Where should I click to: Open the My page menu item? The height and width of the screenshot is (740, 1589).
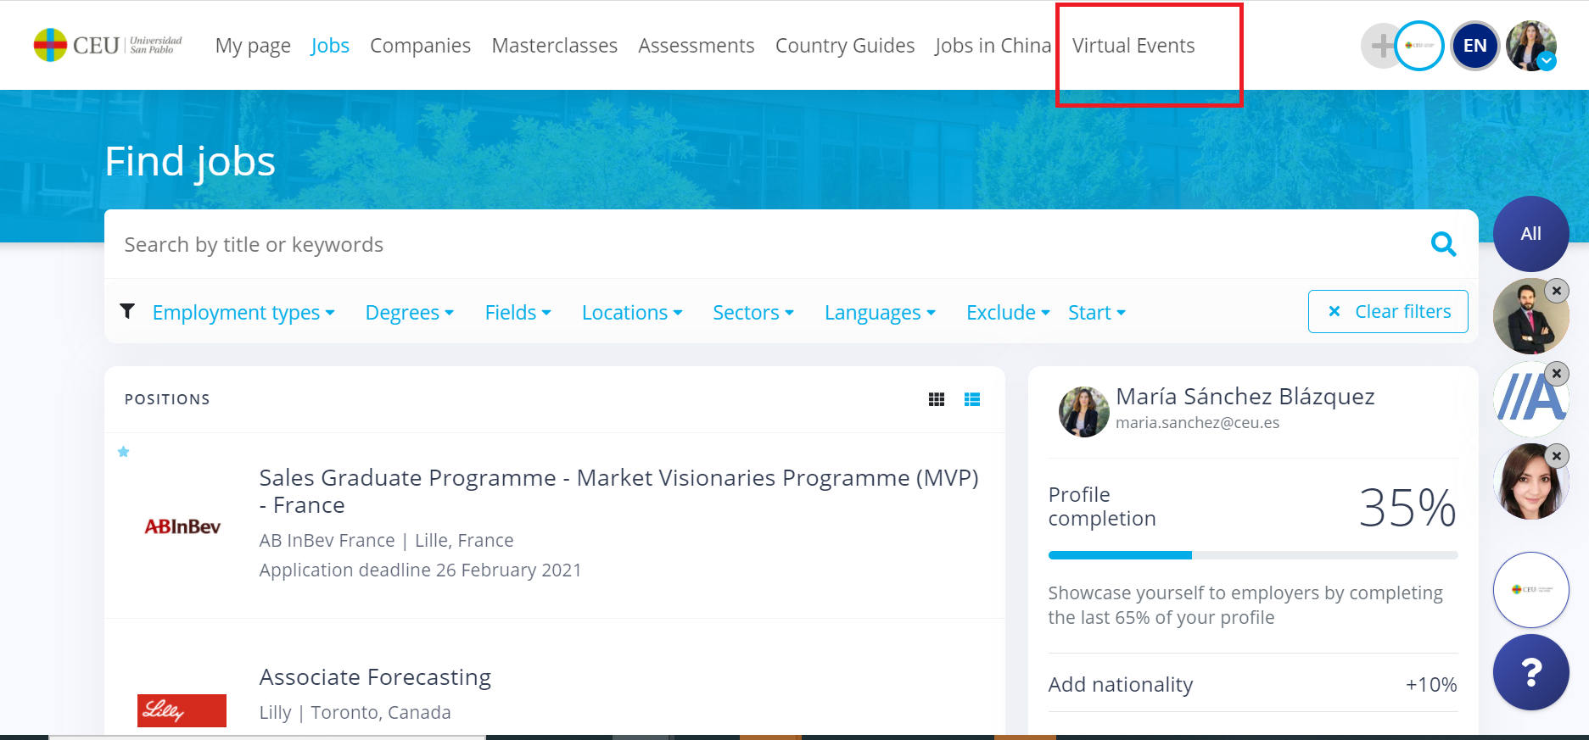[253, 46]
